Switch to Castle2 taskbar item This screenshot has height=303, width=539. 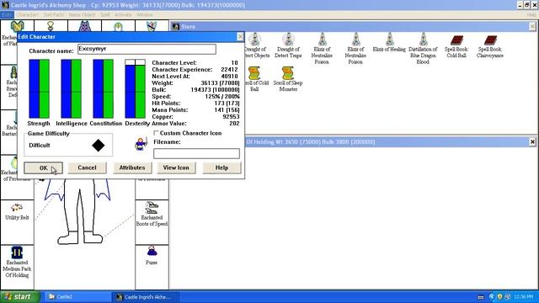click(77, 297)
